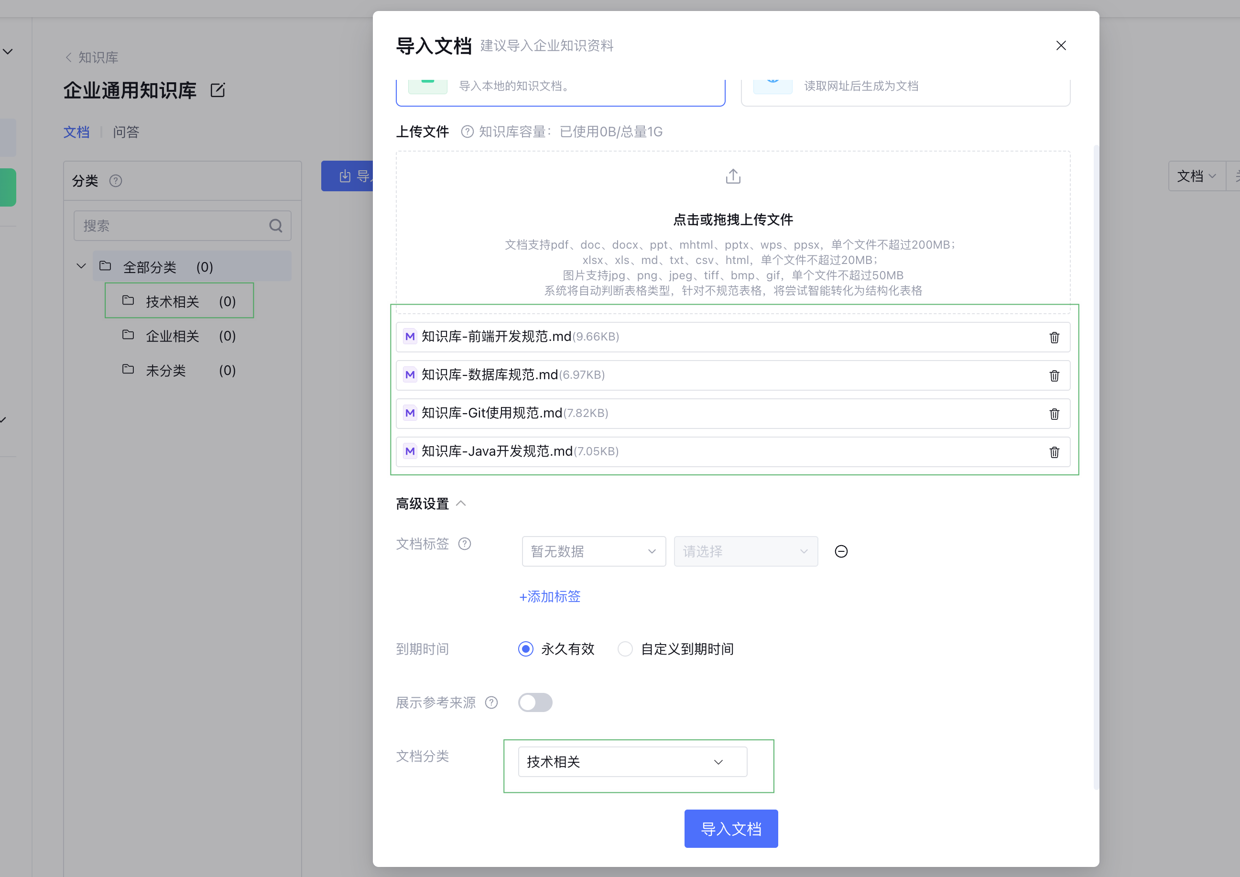Delete the 知识库-前端开发规范.md file
Screen dimensions: 1240x877
[x=1054, y=337]
